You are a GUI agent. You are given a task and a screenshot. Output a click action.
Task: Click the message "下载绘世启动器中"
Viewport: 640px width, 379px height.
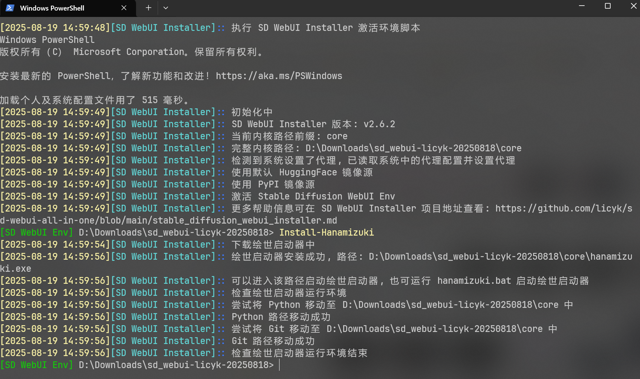(x=273, y=245)
